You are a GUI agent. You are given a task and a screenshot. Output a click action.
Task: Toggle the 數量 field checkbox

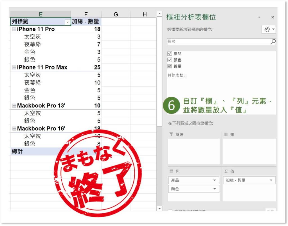[x=170, y=66]
